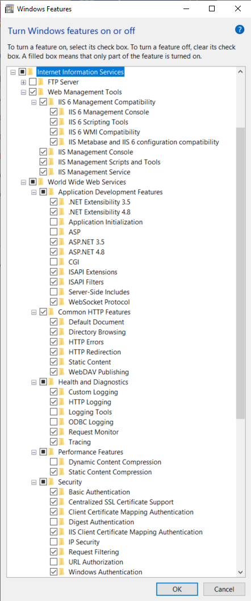Collapse the World Wide Web Services node
251x601 pixels.
point(24,182)
